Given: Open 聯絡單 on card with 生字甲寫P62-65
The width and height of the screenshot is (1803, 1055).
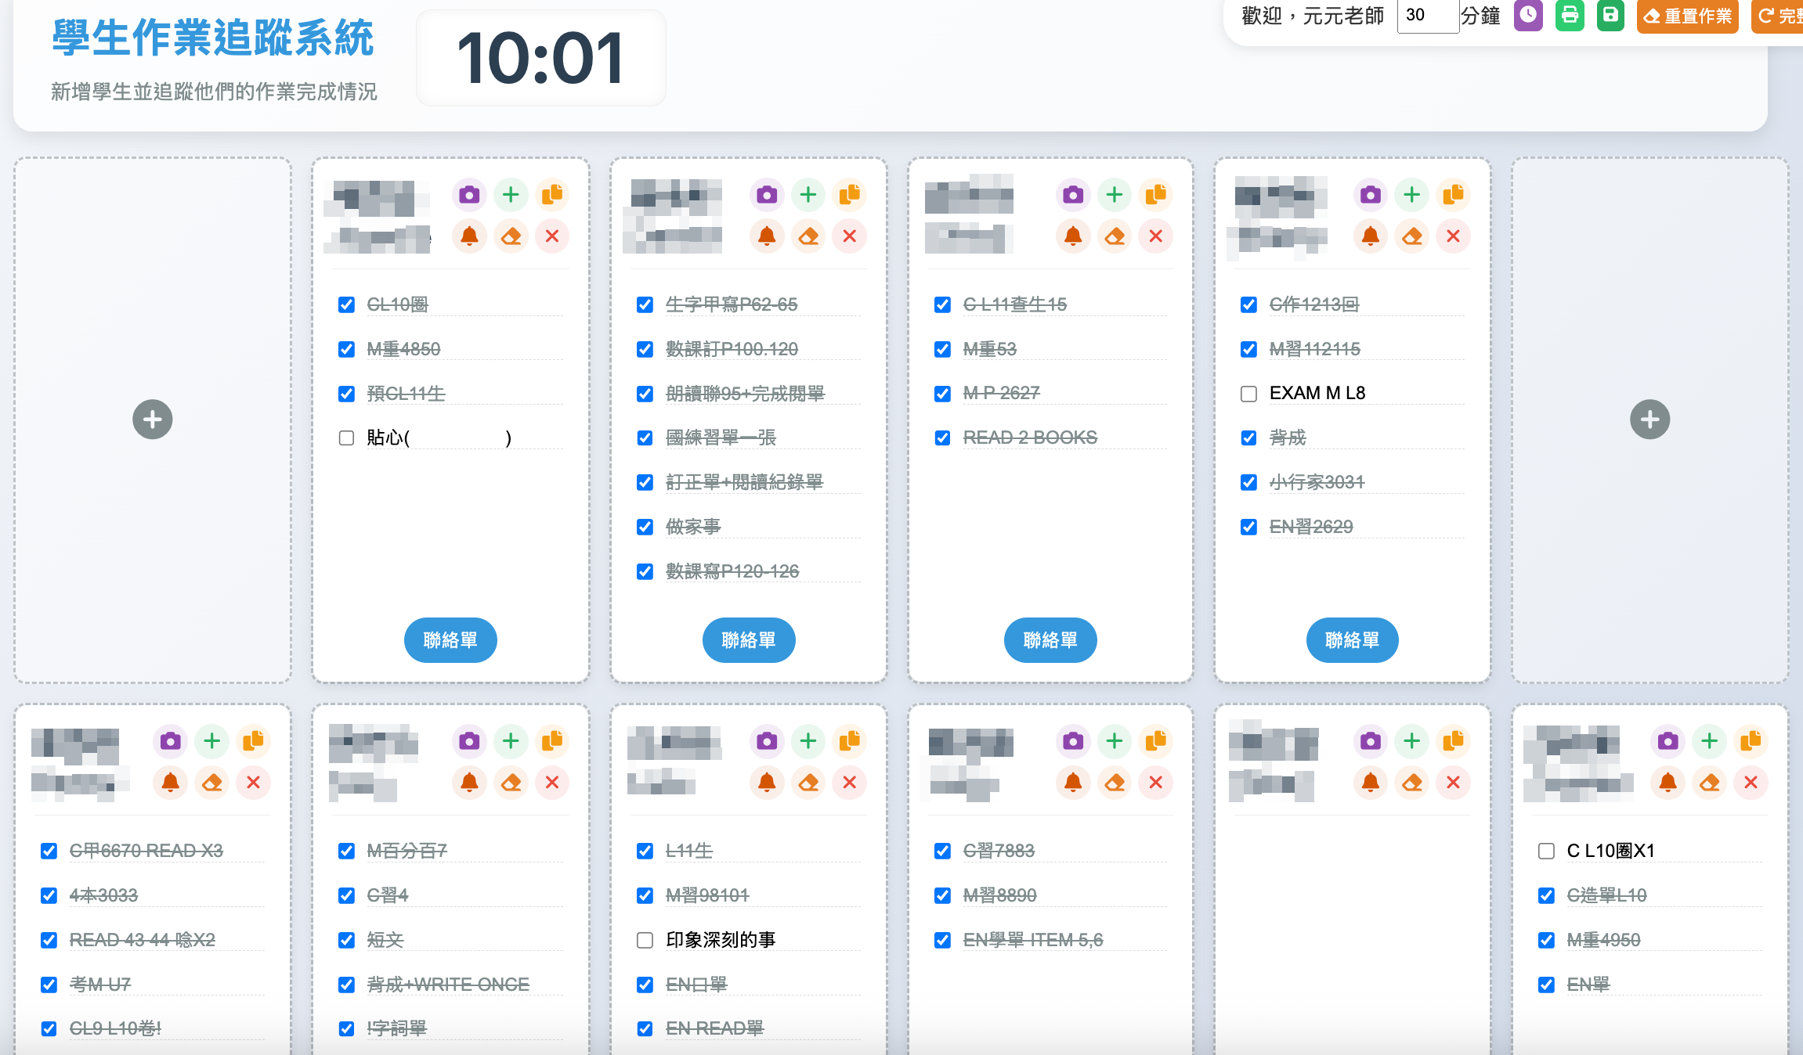Looking at the screenshot, I should pyautogui.click(x=749, y=640).
